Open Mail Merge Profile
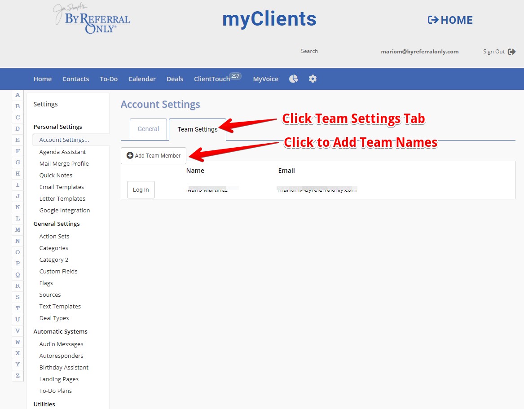Screen dimensions: 524x409 tap(64, 164)
